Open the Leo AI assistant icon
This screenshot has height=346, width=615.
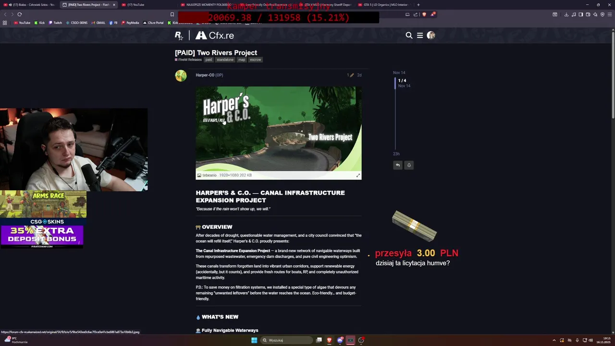click(x=595, y=14)
